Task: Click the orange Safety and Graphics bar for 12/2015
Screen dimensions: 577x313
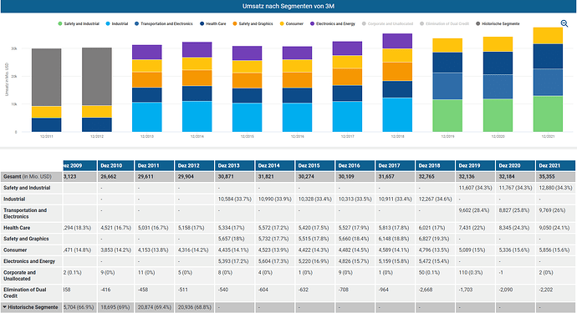Action: 248,80
